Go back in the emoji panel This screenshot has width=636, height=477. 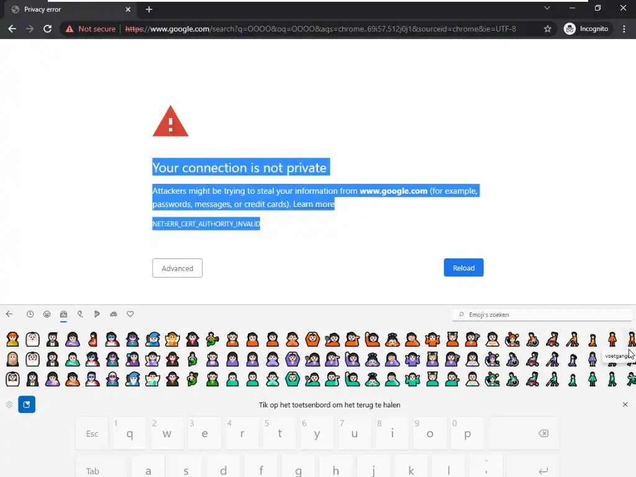tap(9, 314)
